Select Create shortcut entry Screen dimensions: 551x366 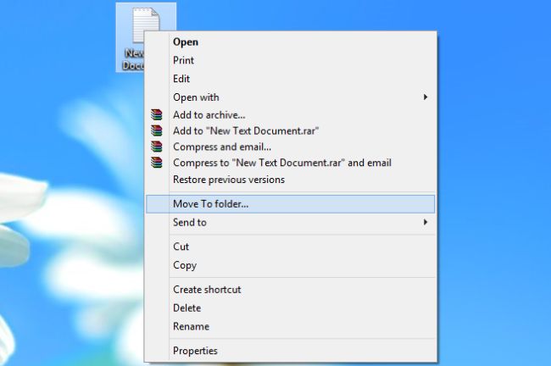pyautogui.click(x=291, y=290)
